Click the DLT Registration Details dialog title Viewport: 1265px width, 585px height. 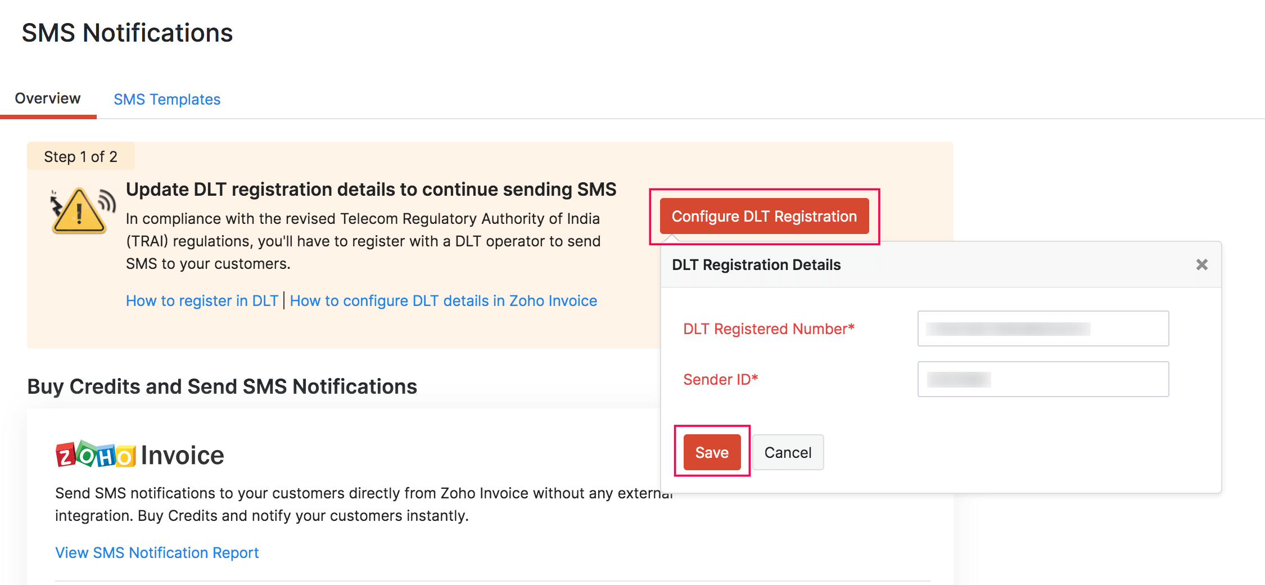(x=756, y=264)
